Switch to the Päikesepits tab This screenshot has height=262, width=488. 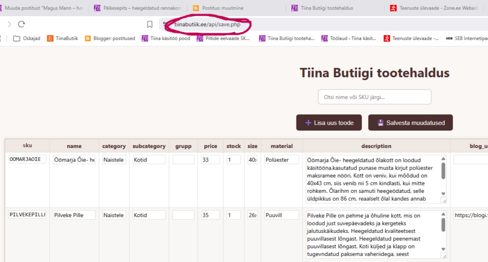(138, 8)
